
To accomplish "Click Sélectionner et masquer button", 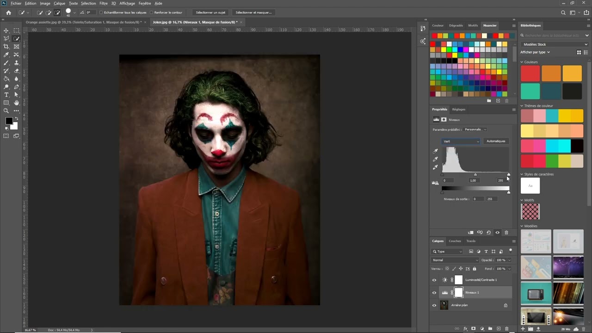I will pyautogui.click(x=253, y=12).
